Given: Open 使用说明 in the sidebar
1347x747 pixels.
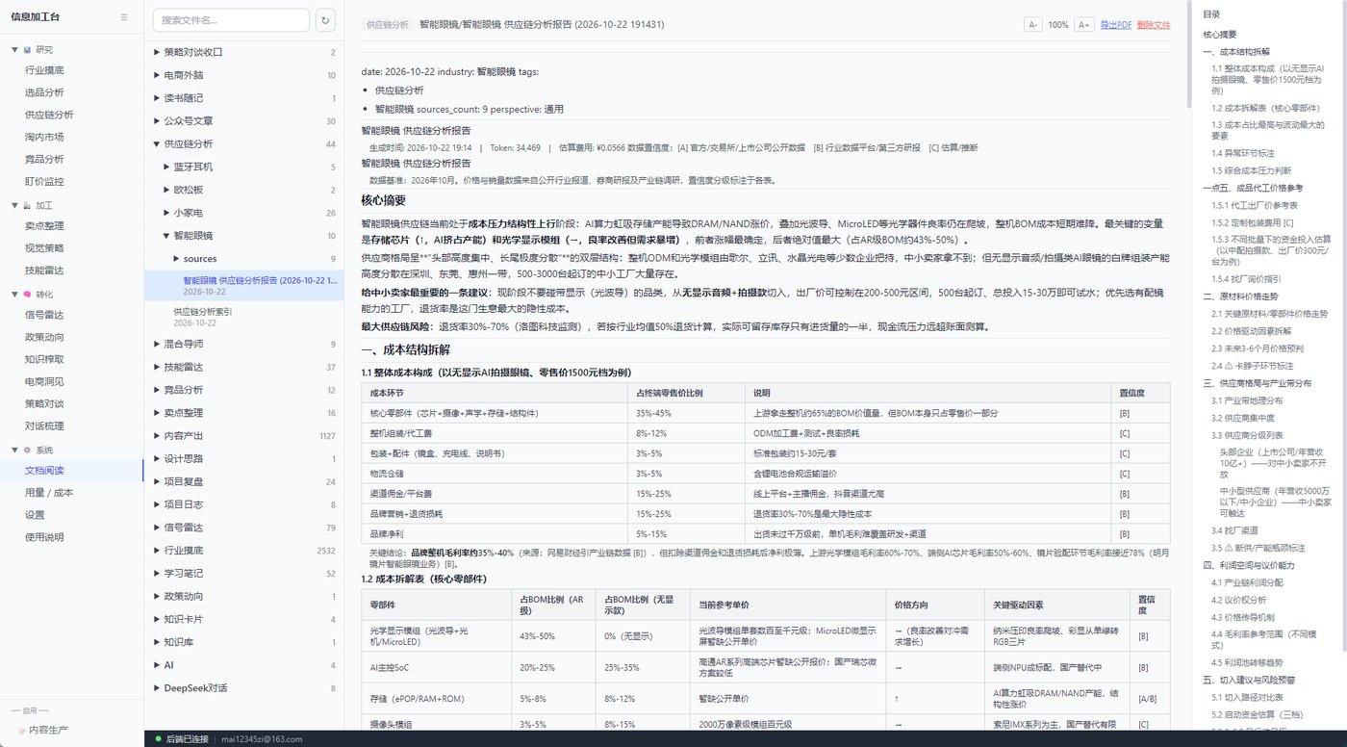Looking at the screenshot, I should 44,537.
